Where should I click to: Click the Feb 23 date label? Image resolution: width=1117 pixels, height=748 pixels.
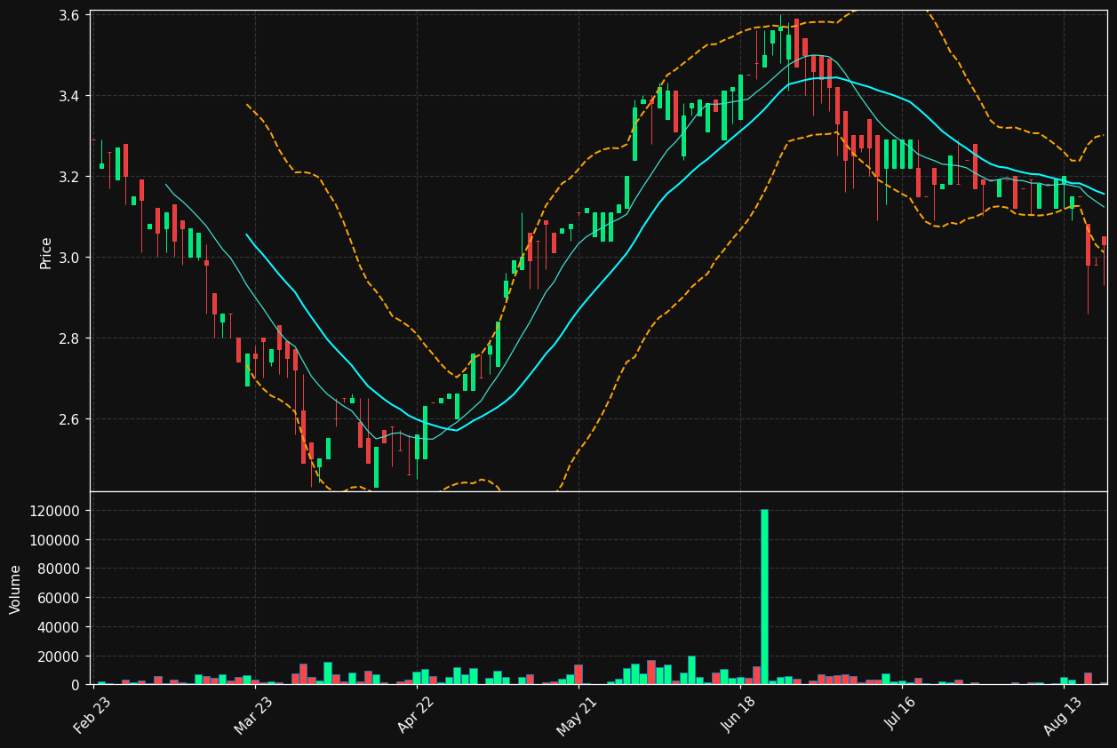[92, 715]
